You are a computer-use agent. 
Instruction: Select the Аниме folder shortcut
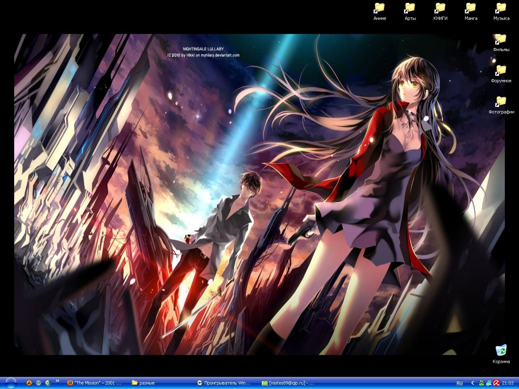point(380,11)
